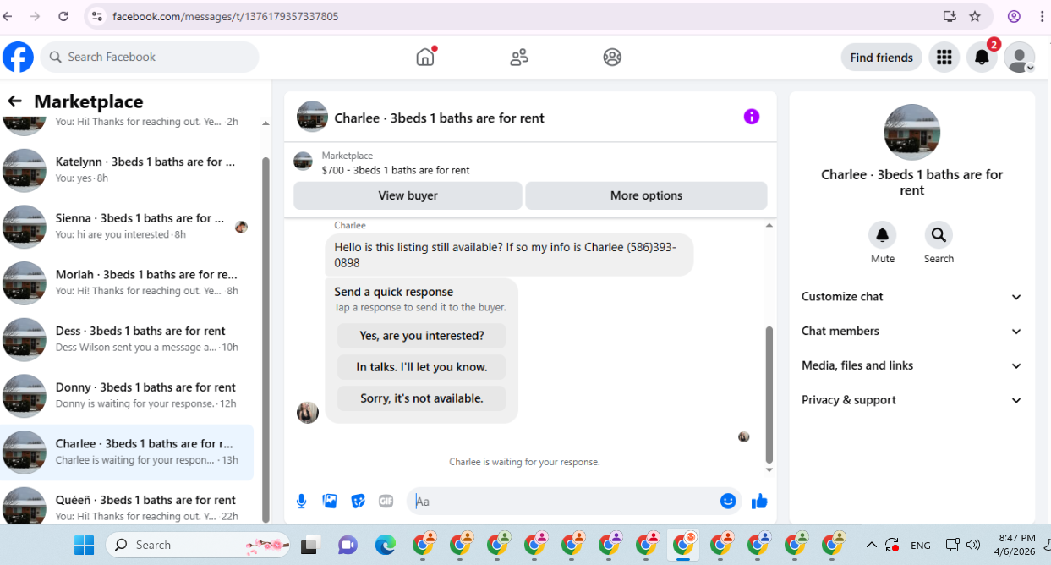The width and height of the screenshot is (1051, 565).
Task: Choose a sticker icon in the composer
Action: (359, 502)
